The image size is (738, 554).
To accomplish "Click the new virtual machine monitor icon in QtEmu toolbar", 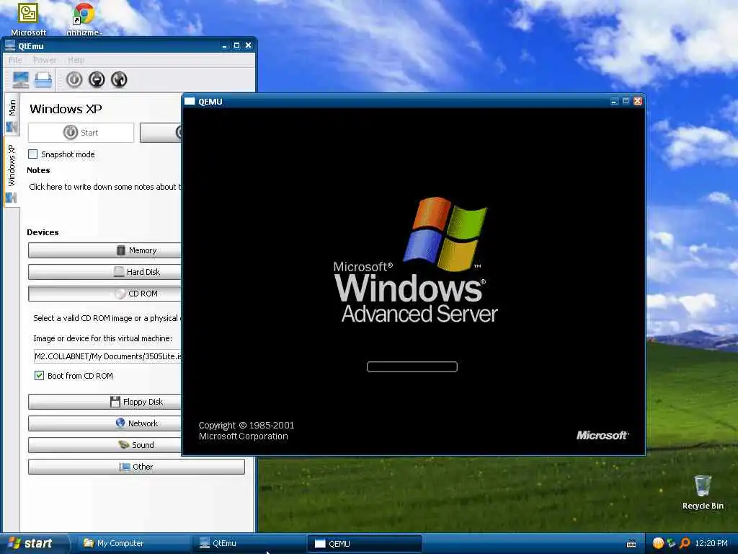I will [21, 79].
